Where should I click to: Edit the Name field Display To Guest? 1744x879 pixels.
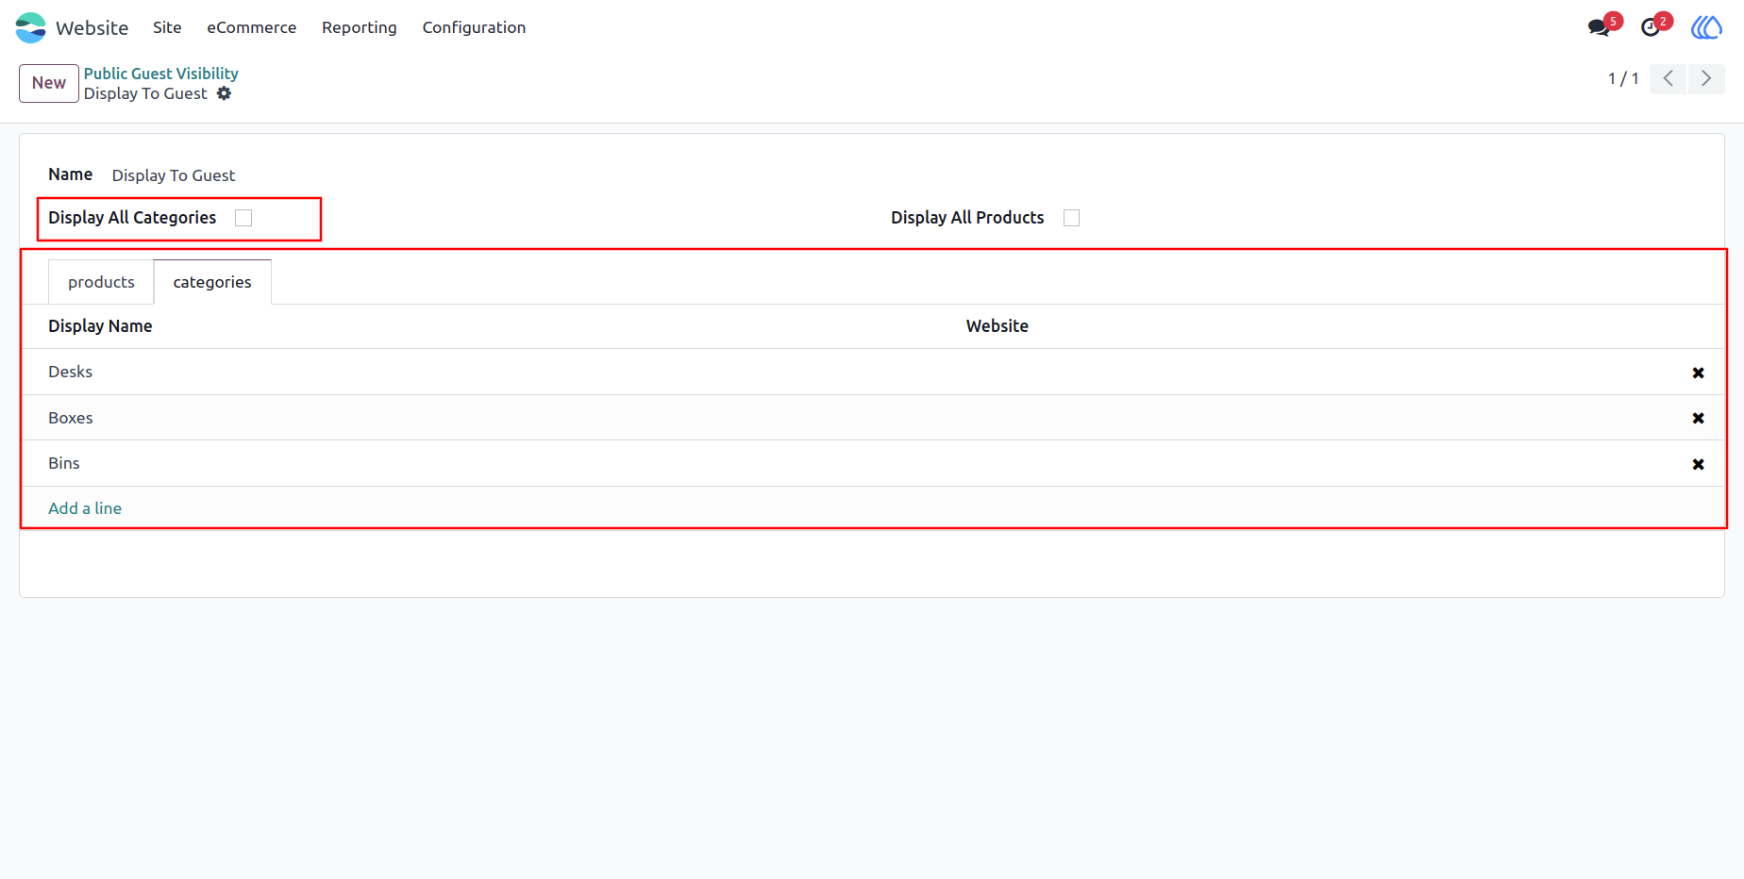174,175
